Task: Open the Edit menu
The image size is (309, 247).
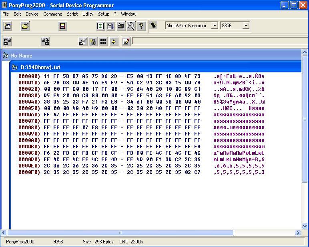Action: point(17,14)
